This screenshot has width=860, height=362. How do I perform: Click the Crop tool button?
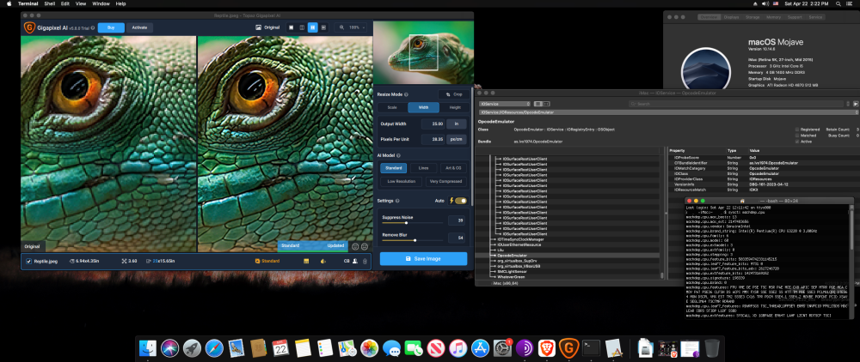click(454, 94)
